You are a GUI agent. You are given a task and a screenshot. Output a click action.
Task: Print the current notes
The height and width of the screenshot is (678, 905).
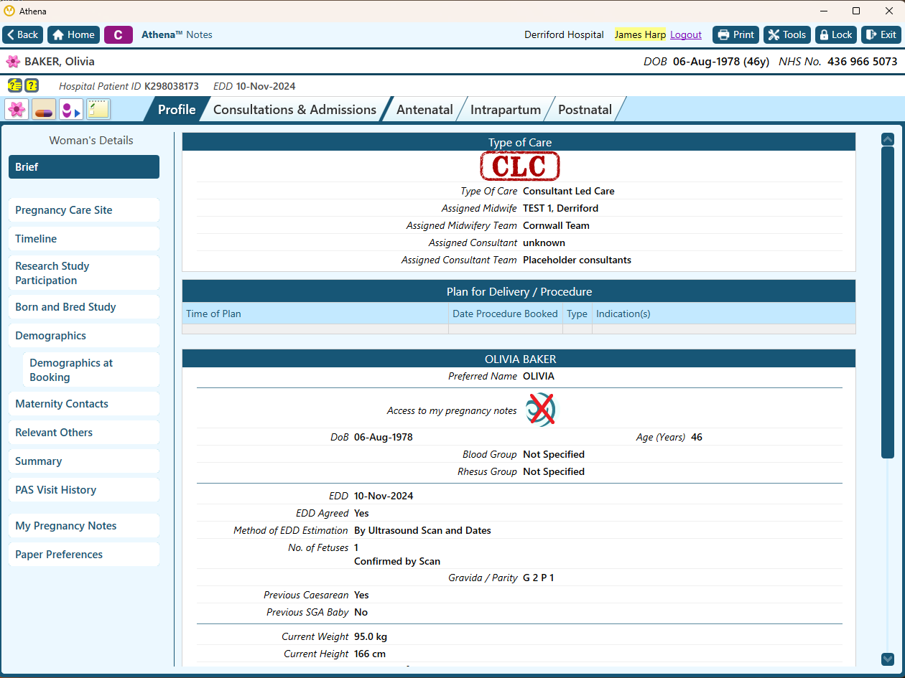click(x=735, y=34)
